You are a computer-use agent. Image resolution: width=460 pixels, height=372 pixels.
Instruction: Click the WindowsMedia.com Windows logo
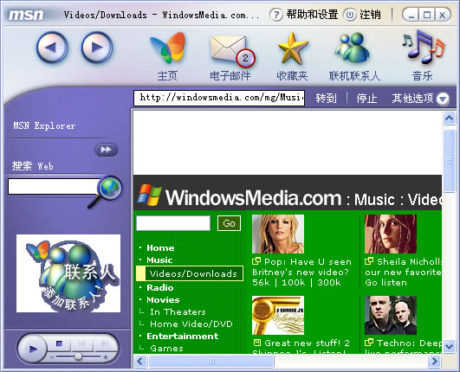point(149,195)
